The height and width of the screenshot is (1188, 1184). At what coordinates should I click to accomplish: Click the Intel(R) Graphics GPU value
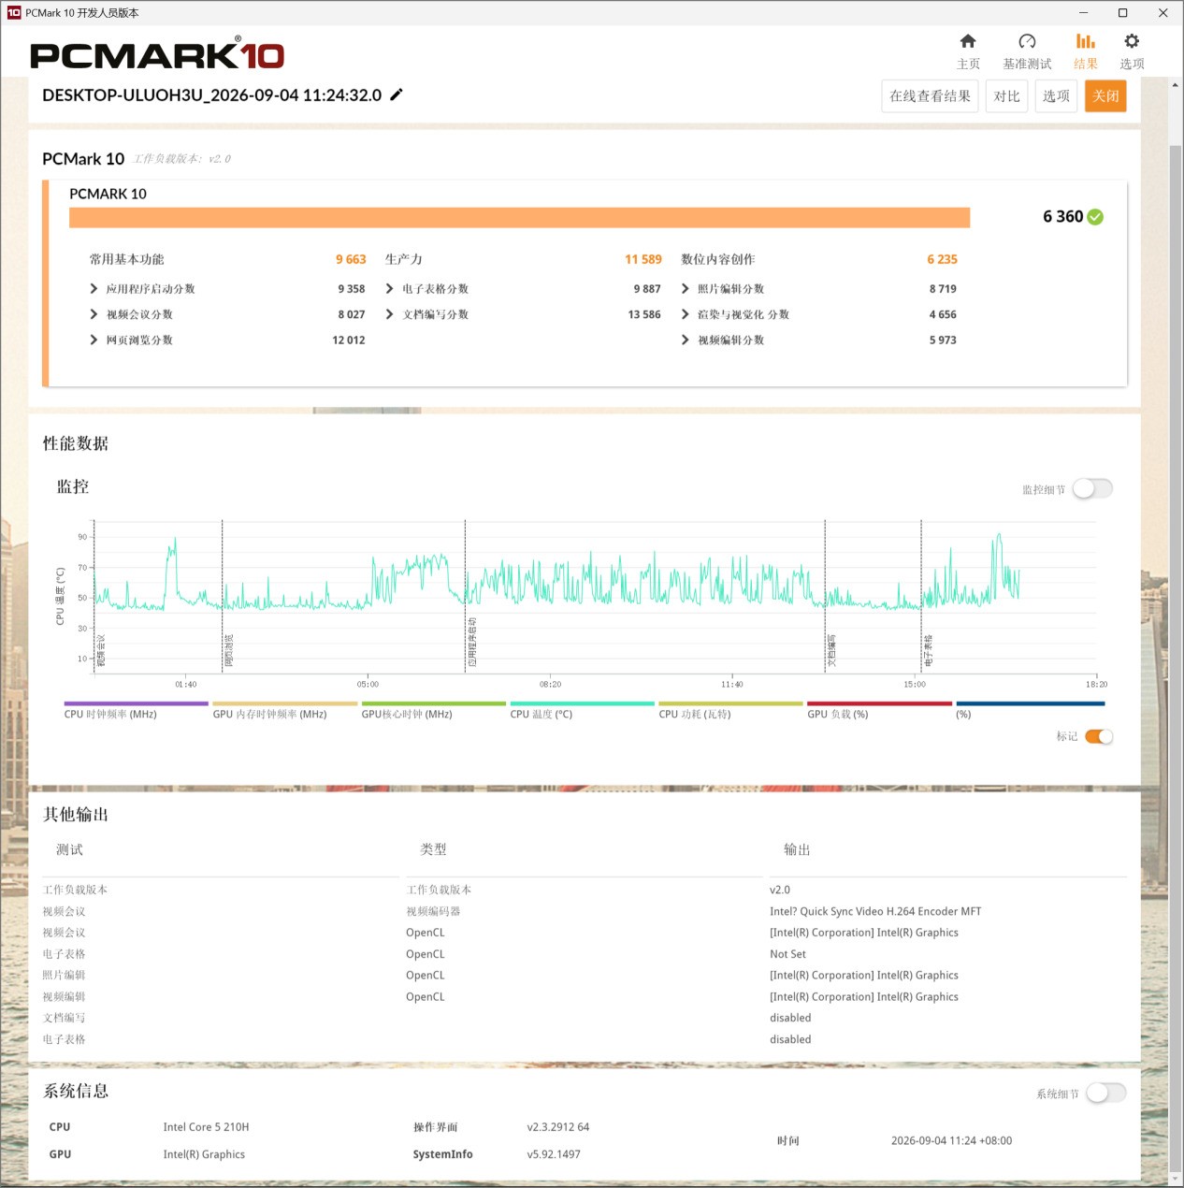point(204,1154)
